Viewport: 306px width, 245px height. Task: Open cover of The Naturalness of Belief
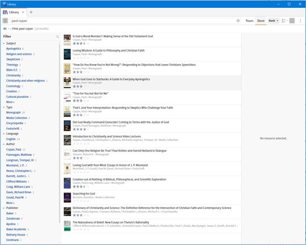pyautogui.click(x=67, y=226)
